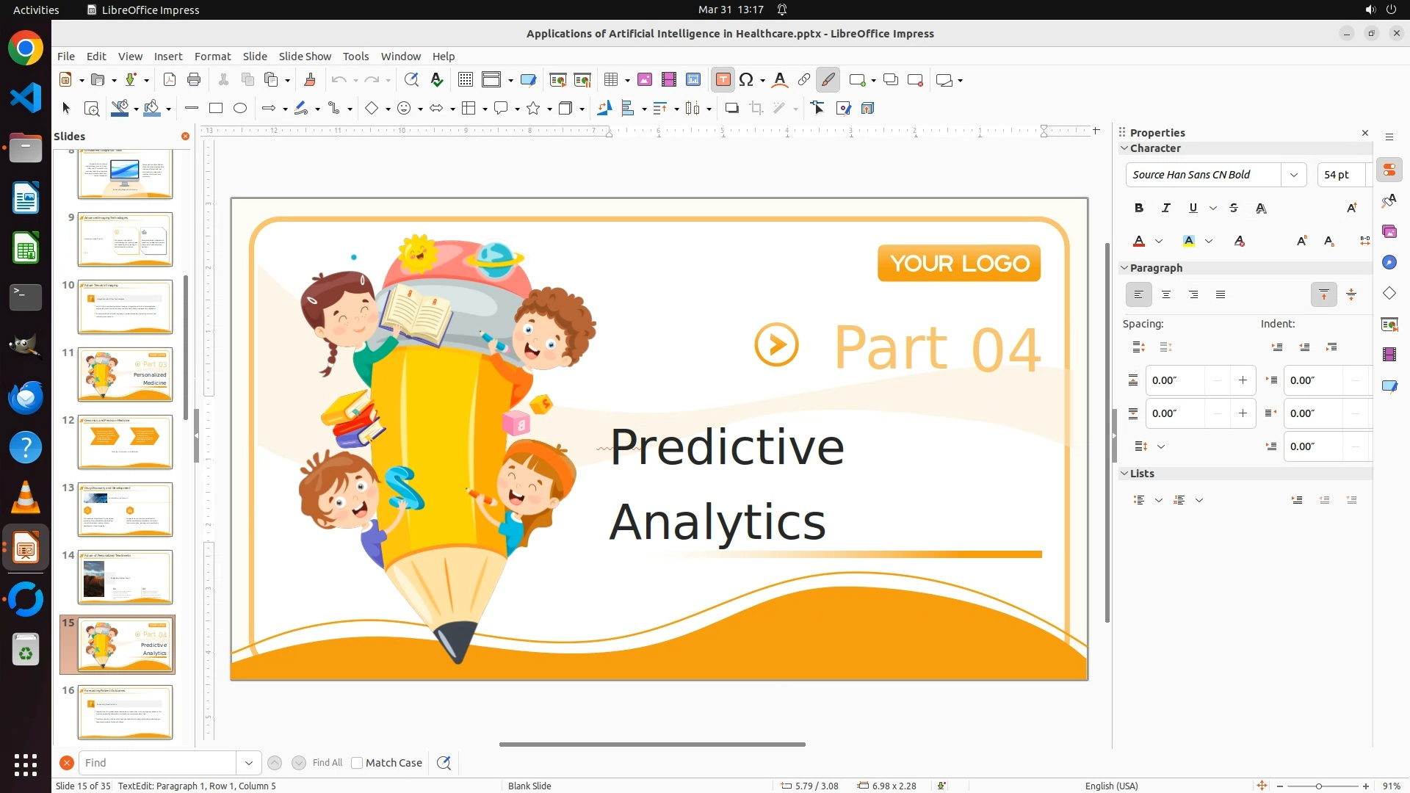1410x793 pixels.
Task: Select center paragraph alignment
Action: pyautogui.click(x=1166, y=294)
